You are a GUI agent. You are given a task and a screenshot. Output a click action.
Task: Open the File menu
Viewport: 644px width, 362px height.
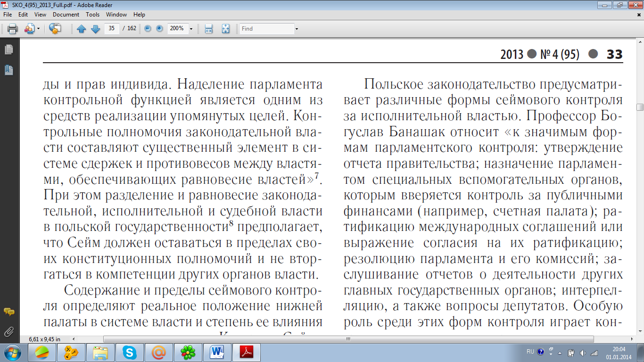click(8, 15)
